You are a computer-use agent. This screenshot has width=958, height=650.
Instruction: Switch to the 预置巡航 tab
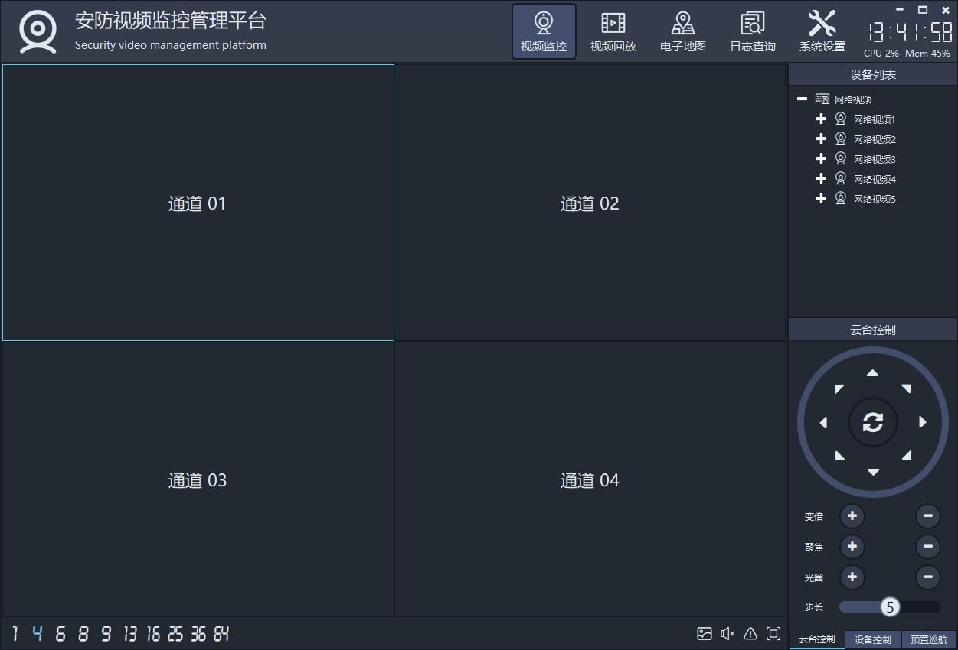(928, 639)
